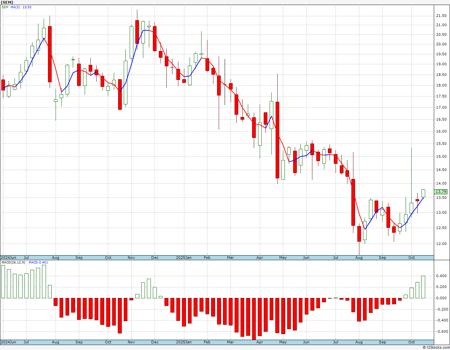
Task: Click Apr on the MACD panel time axis
Action: [x=260, y=342]
